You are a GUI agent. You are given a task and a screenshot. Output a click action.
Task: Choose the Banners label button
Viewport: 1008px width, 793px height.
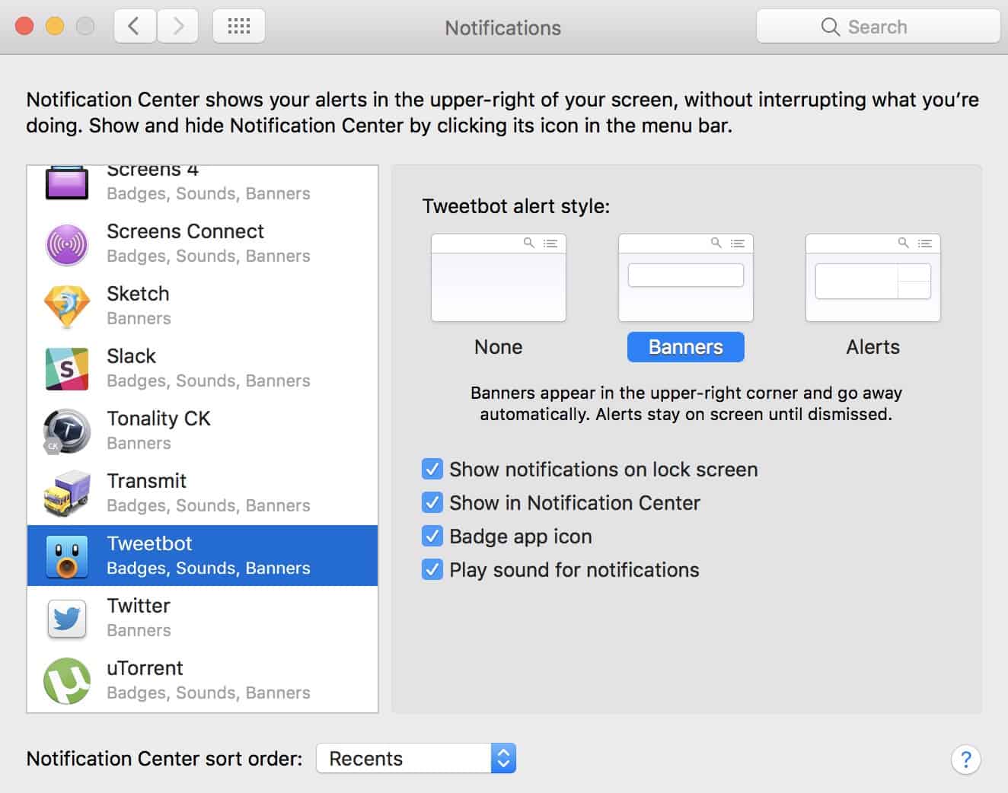686,347
